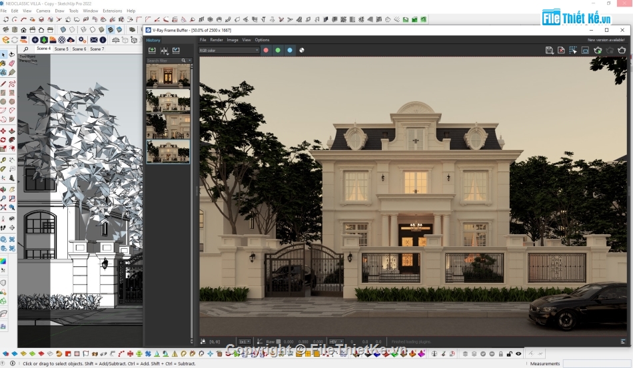Viewport: 633px width, 368px height.
Task: Select the first history thumbnail (entrance close-up)
Action: pyautogui.click(x=168, y=76)
